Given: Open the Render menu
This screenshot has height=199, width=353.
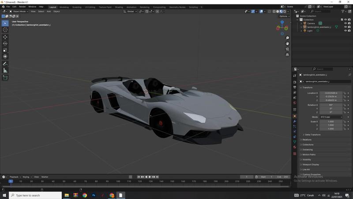Looking at the screenshot, I should click(23, 7).
